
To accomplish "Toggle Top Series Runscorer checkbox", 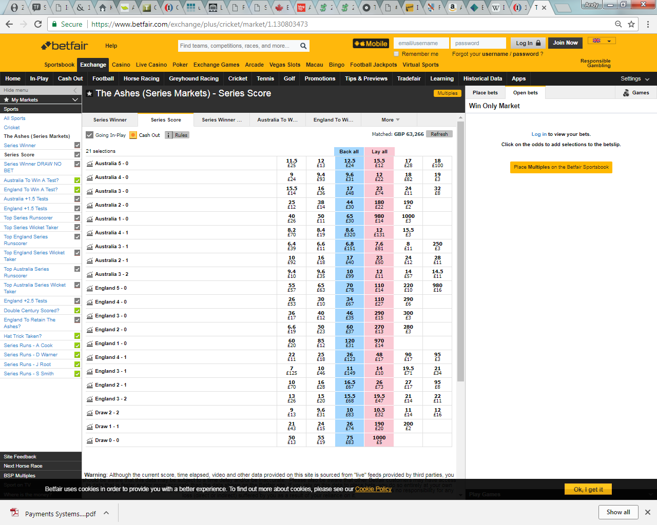I will (77, 218).
